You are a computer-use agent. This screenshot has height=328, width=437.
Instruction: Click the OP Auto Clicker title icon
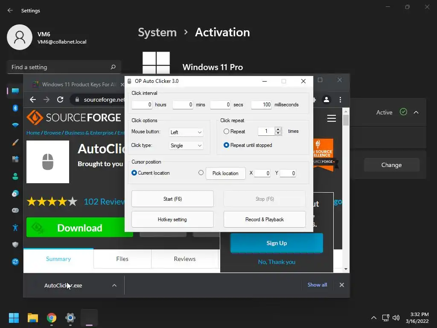(129, 81)
